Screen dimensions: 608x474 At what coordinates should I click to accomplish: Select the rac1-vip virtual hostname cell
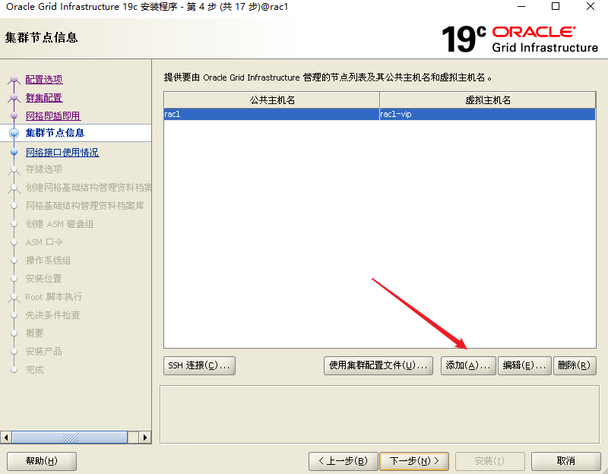click(487, 115)
